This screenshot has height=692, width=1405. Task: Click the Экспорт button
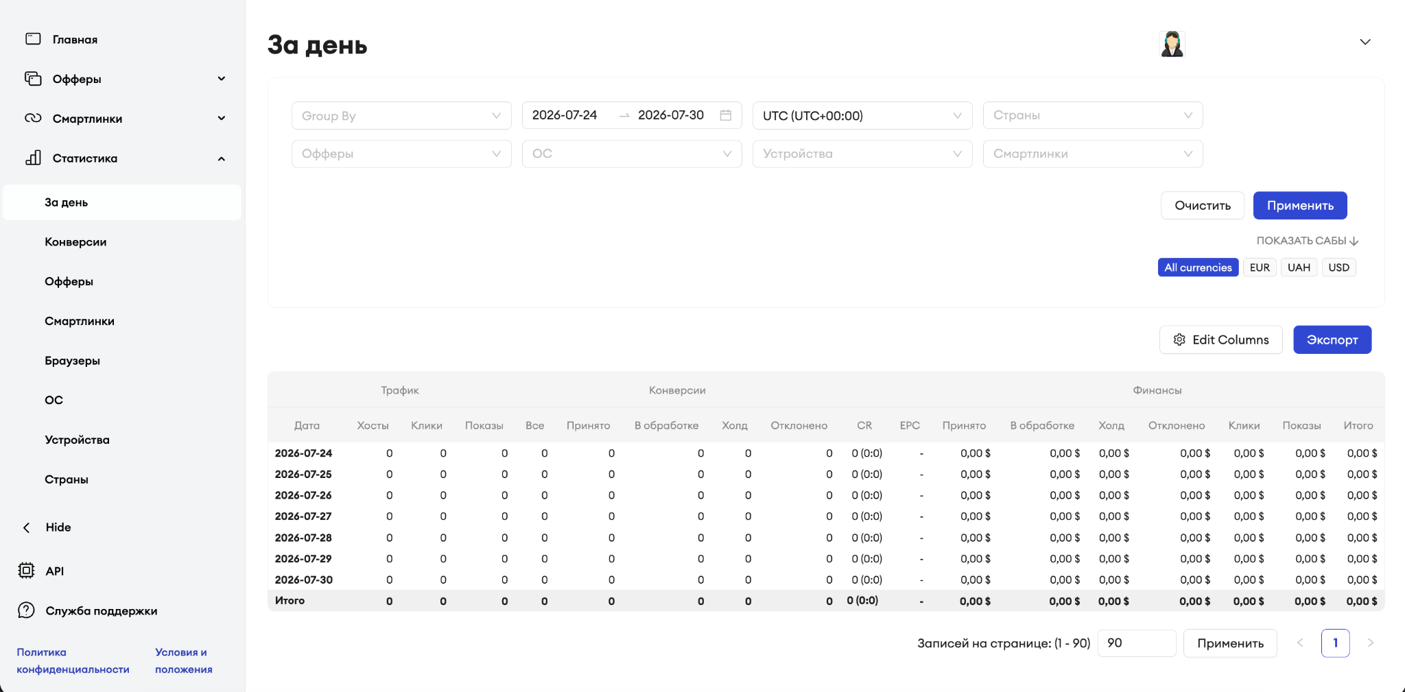click(x=1332, y=339)
